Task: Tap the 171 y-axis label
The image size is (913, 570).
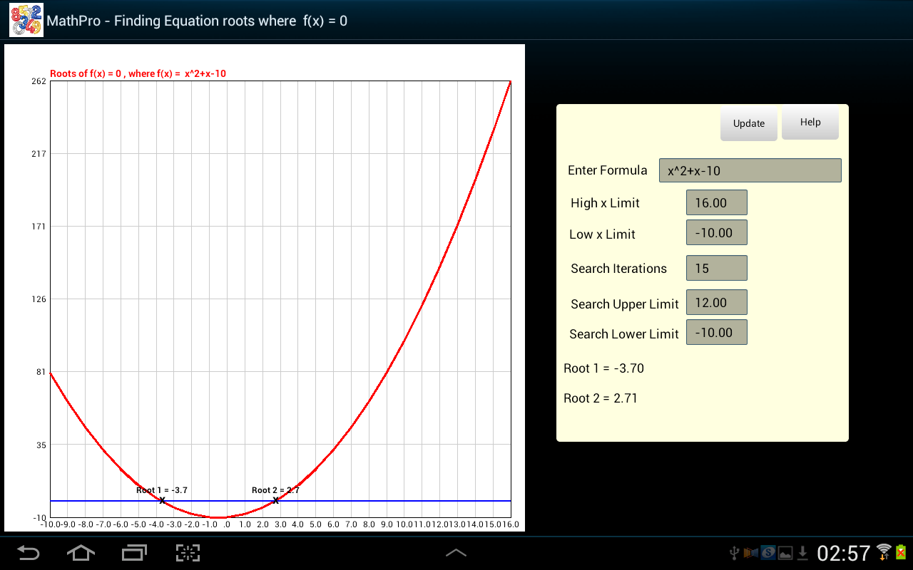Action: pos(39,227)
